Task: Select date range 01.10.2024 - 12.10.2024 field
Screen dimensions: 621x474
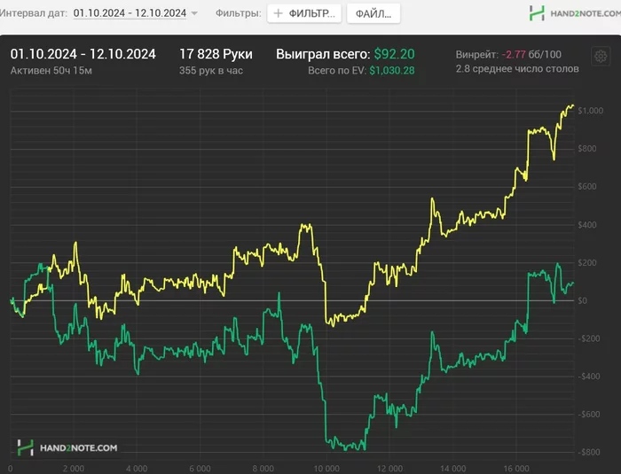Action: click(130, 13)
